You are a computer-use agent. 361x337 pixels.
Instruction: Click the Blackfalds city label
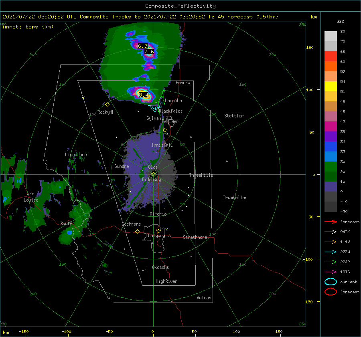pos(170,111)
